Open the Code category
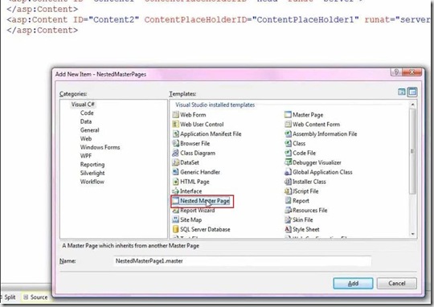Screen dimensions: 434x307 pyautogui.click(x=87, y=113)
